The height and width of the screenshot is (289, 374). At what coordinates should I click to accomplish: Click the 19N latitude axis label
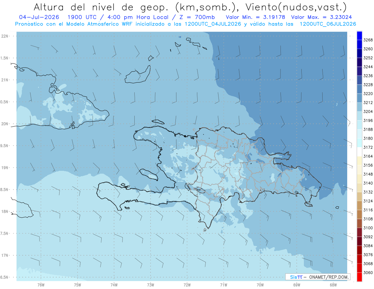pyautogui.click(x=5, y=168)
